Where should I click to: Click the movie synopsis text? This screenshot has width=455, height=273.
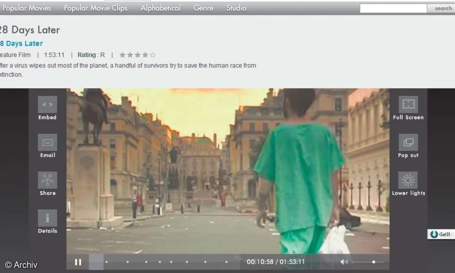(x=128, y=70)
